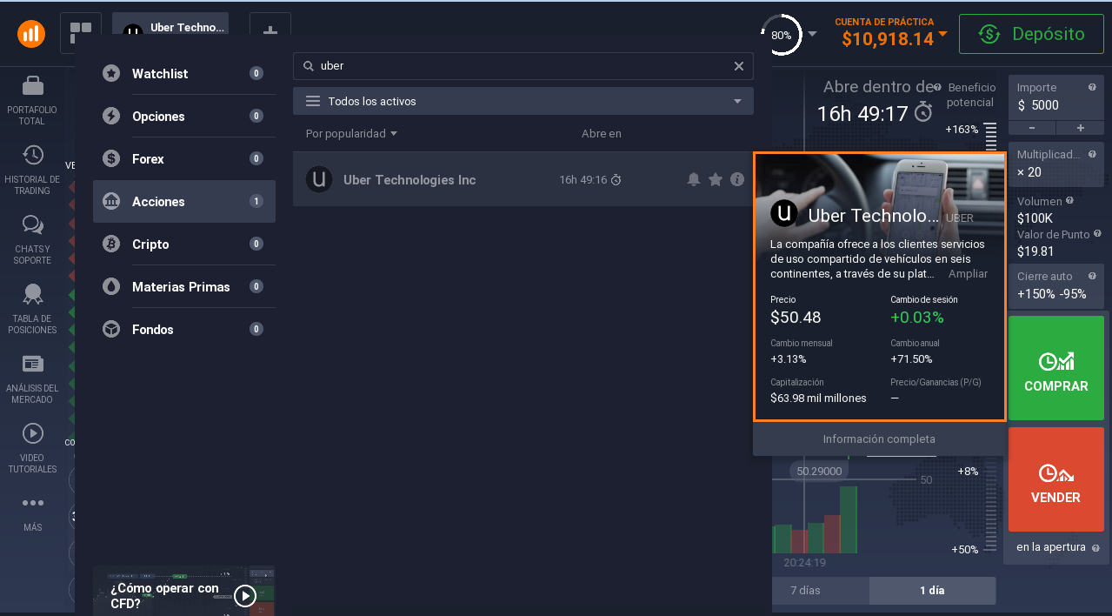Image resolution: width=1112 pixels, height=616 pixels.
Task: Select the Opciones category
Action: click(184, 117)
